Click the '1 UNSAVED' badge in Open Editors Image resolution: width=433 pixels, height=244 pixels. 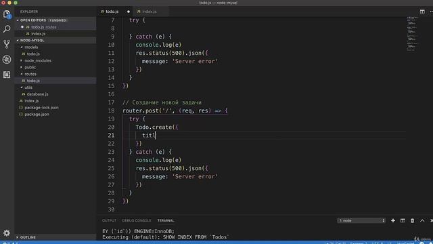pos(58,20)
